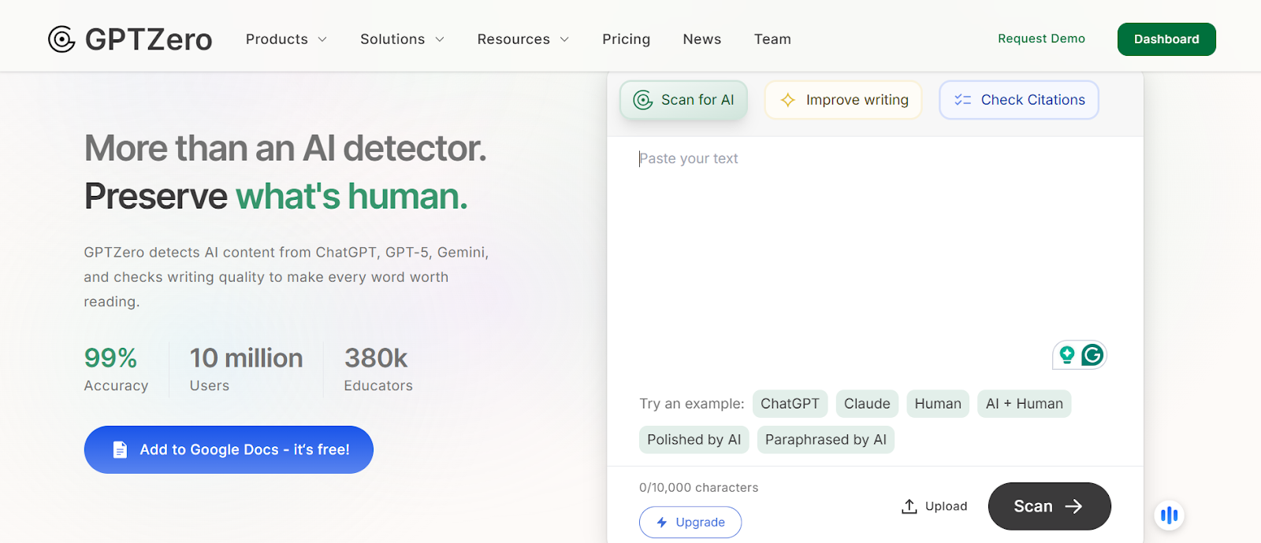Click the Grammarly icon in text box
Image resolution: width=1261 pixels, height=543 pixels.
point(1092,356)
